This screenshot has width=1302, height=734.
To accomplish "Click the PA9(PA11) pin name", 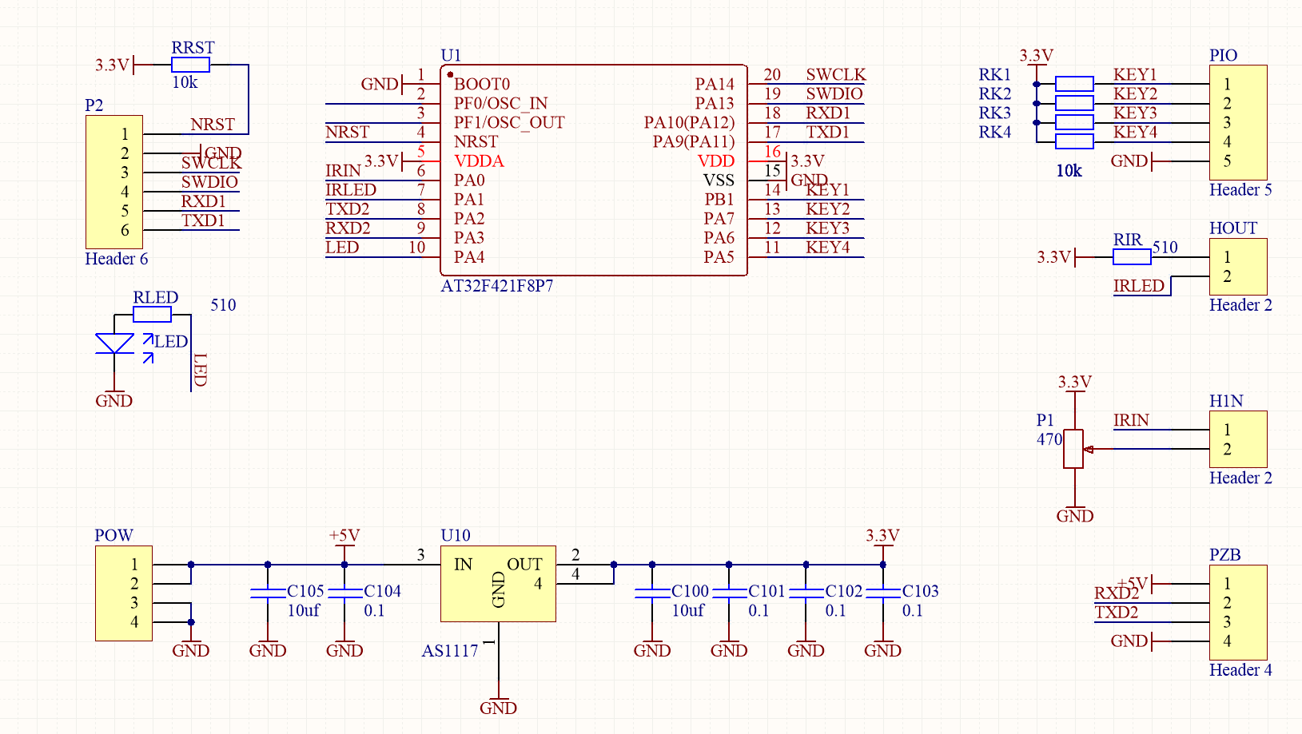I will coord(693,141).
